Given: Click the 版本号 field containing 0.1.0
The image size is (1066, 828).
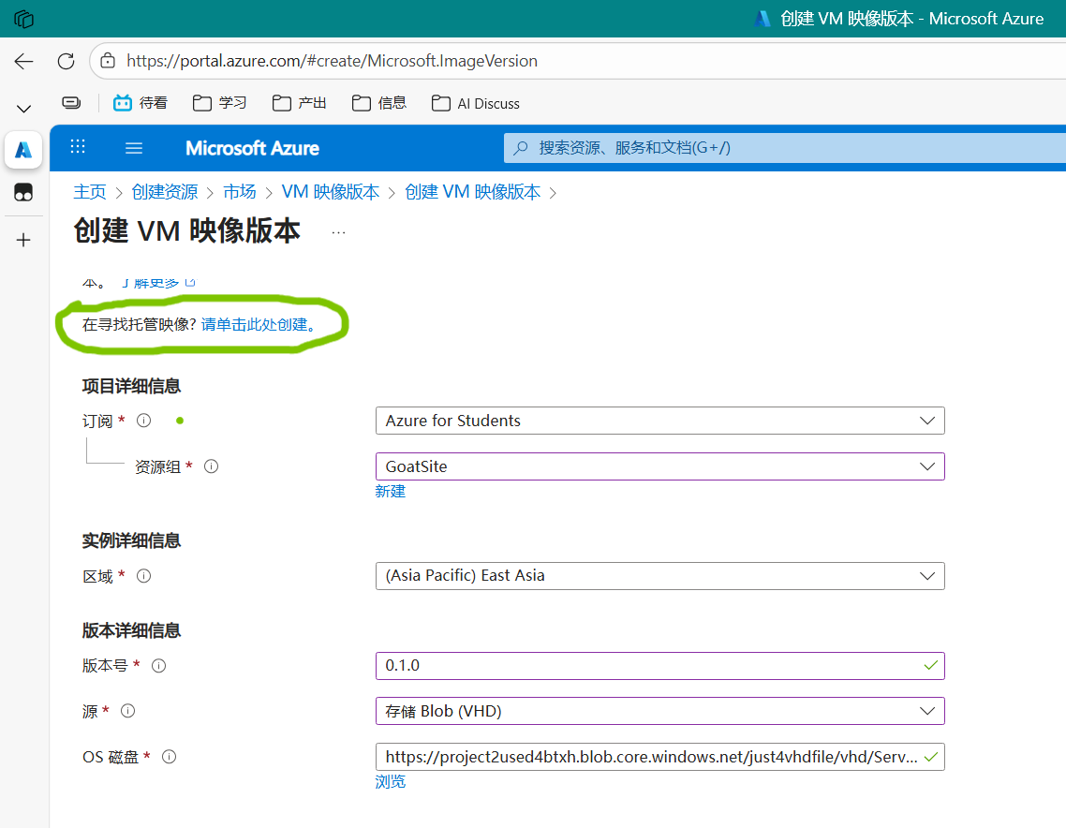Looking at the screenshot, I should (x=646, y=666).
